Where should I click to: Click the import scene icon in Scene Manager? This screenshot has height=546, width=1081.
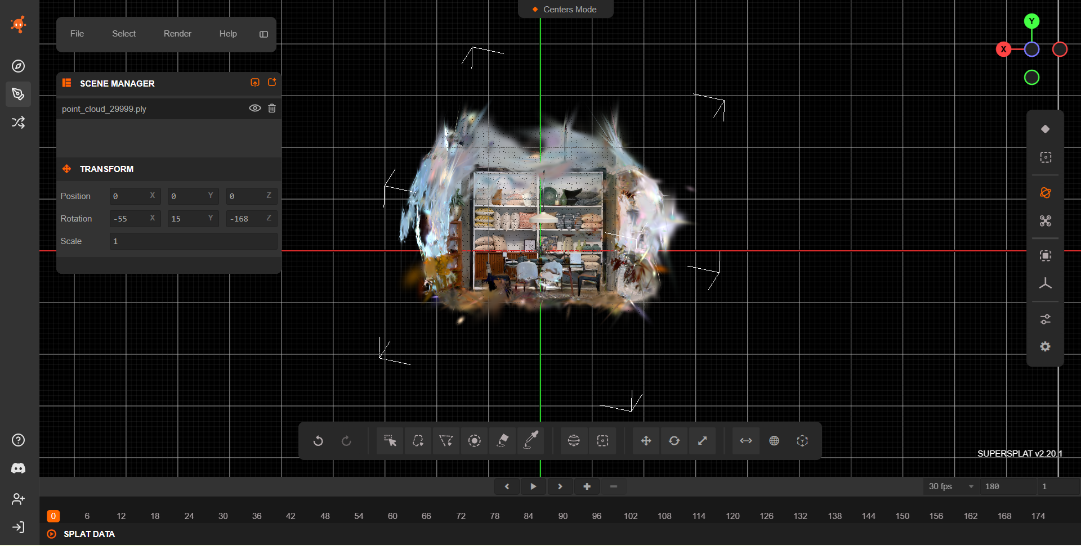[255, 83]
